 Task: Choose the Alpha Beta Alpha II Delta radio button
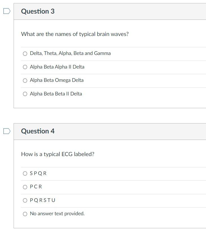25,67
